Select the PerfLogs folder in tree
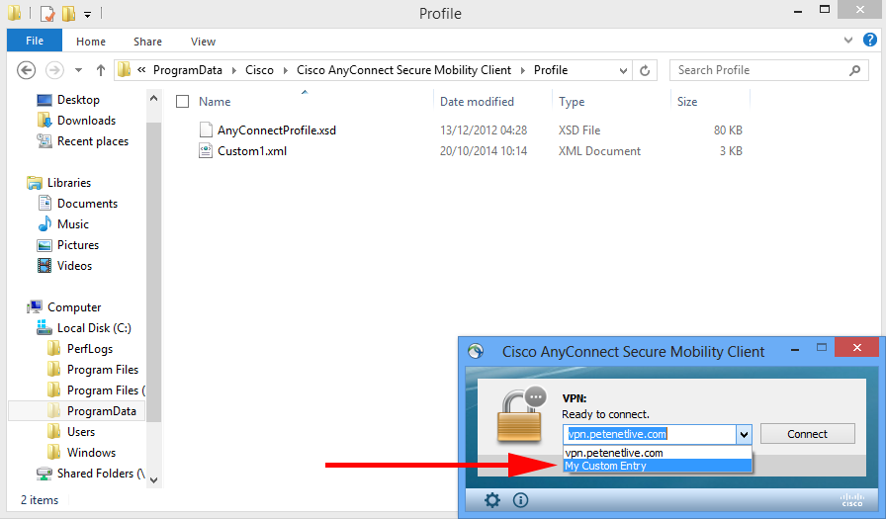This screenshot has height=519, width=886. click(x=90, y=349)
